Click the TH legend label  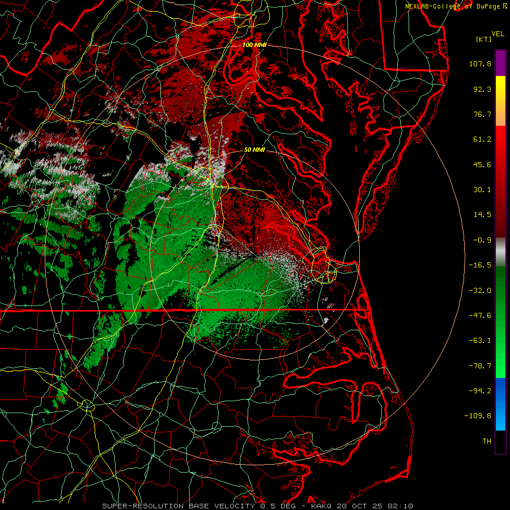[x=487, y=441]
